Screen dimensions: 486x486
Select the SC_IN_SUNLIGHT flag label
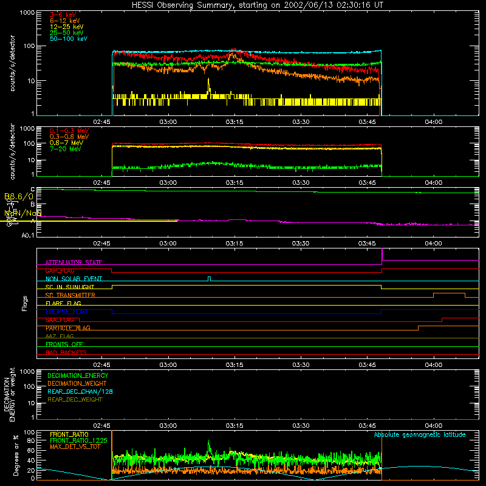(x=70, y=287)
